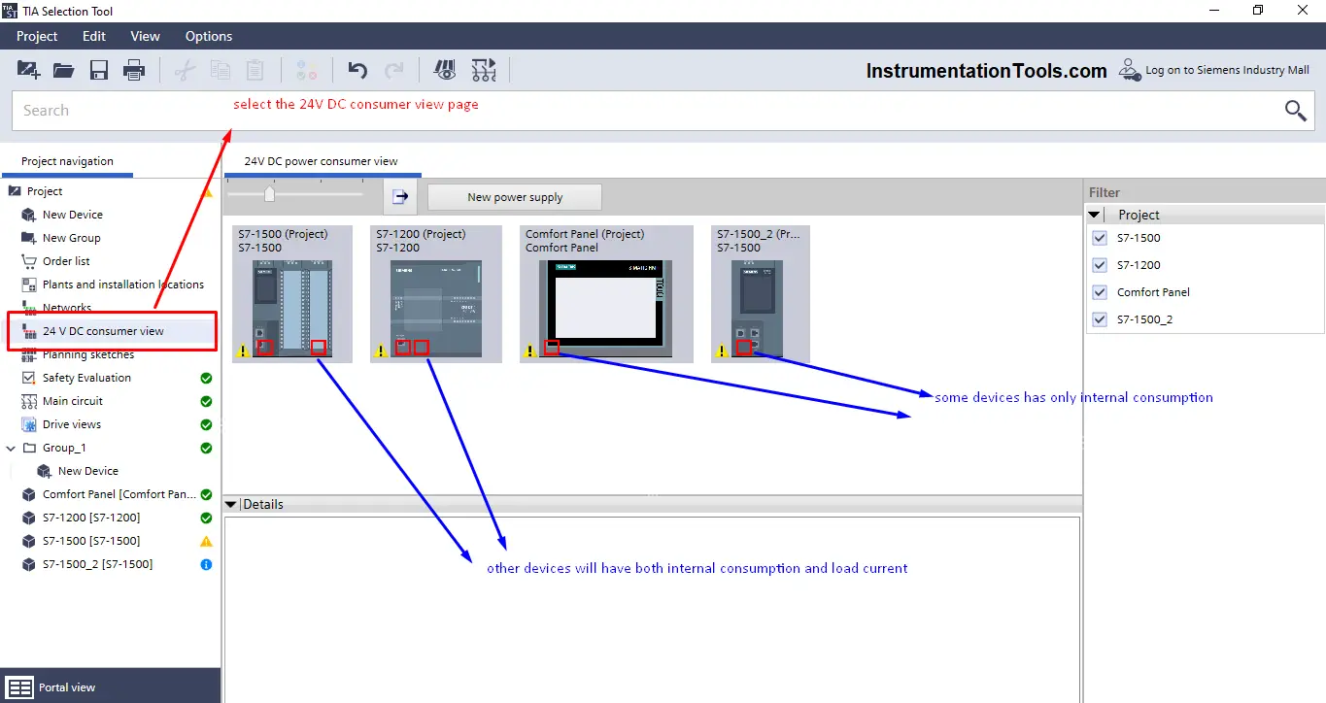This screenshot has width=1326, height=703.
Task: Click the TIA Selection Tool title icon
Action: coord(9,11)
